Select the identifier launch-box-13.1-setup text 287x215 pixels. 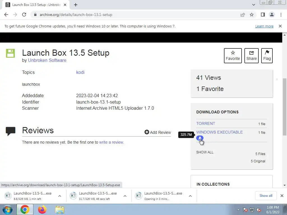[98, 102]
